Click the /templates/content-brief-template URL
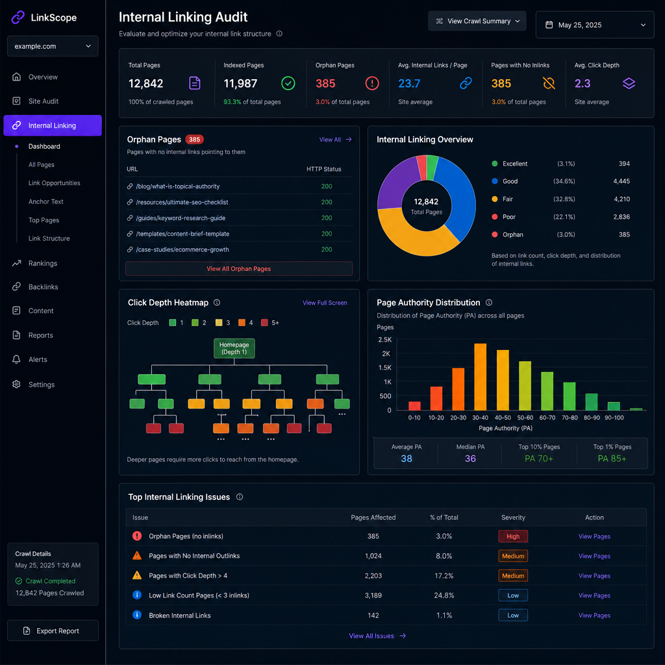Screen dimensions: 665x665 click(182, 233)
